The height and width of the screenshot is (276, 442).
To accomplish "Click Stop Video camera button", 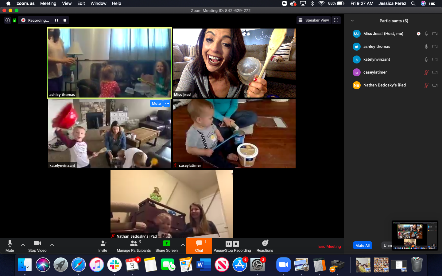I will pyautogui.click(x=37, y=246).
